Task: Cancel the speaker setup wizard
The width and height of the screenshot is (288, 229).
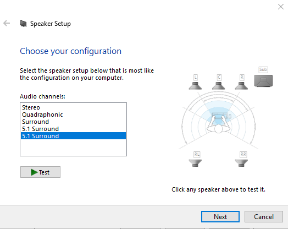Action: click(x=264, y=216)
